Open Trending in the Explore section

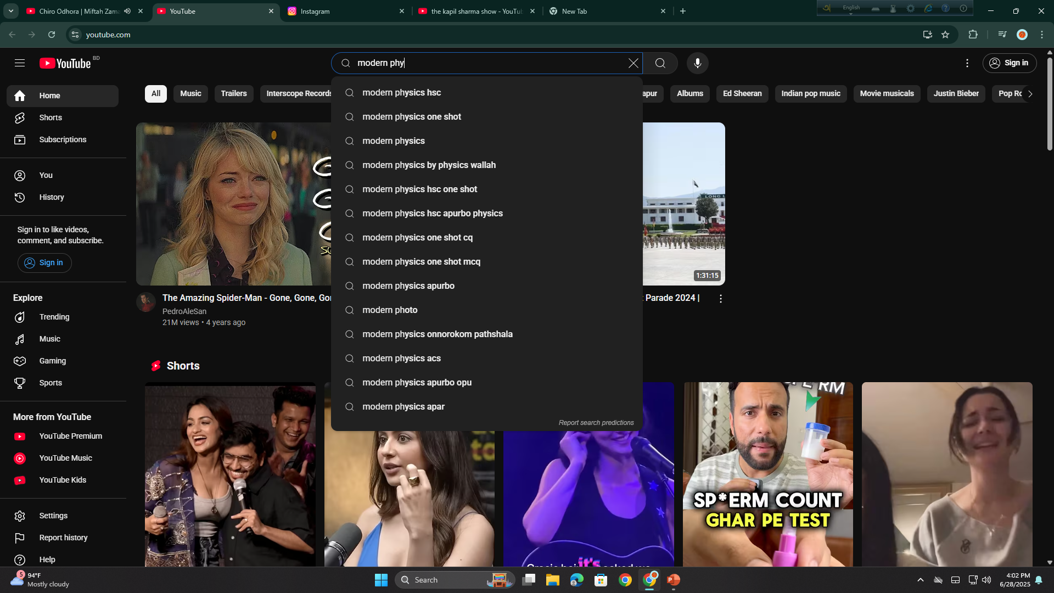point(63,317)
